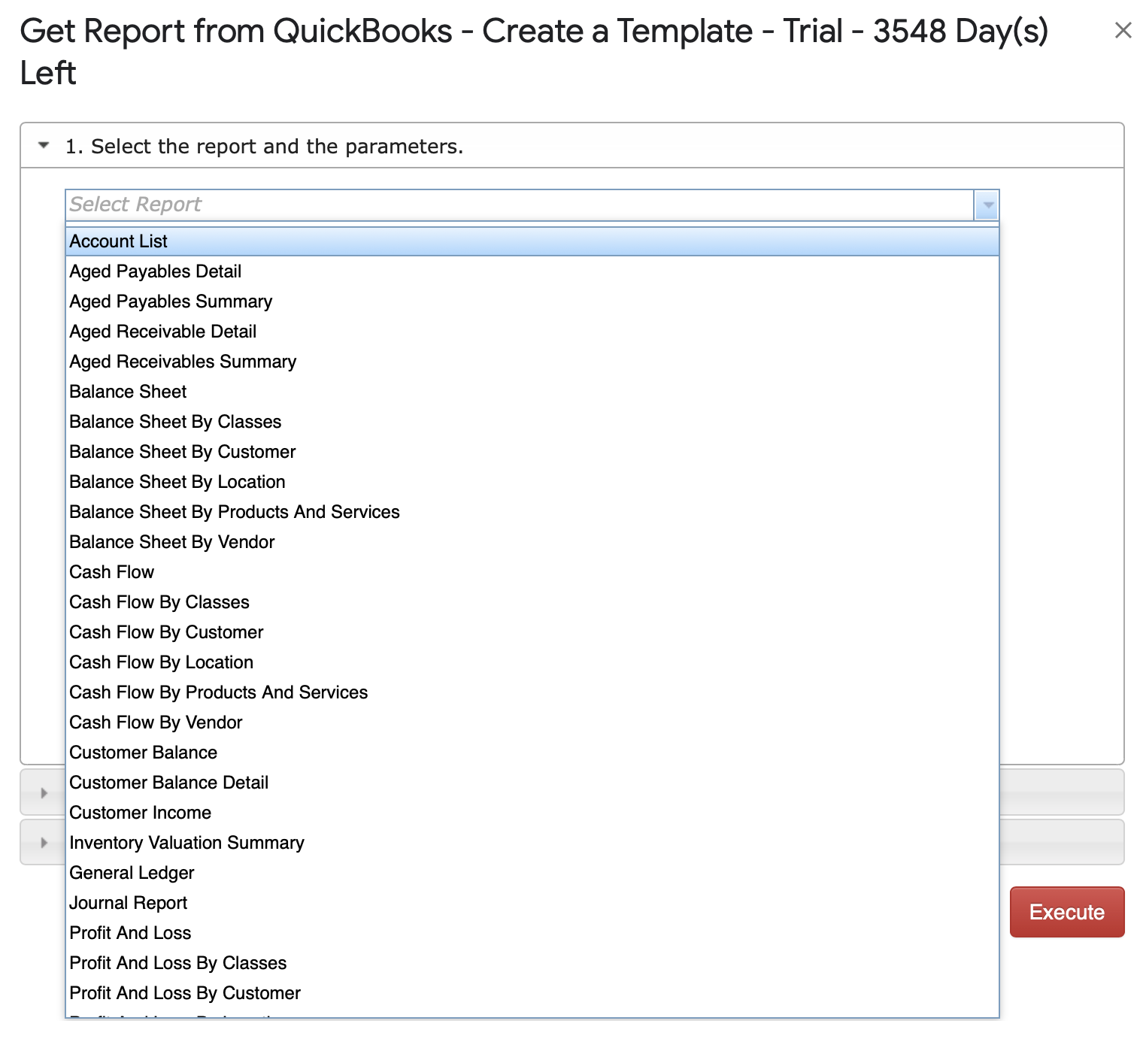1140x1051 pixels.
Task: Select the General Ledger report
Action: (x=132, y=873)
